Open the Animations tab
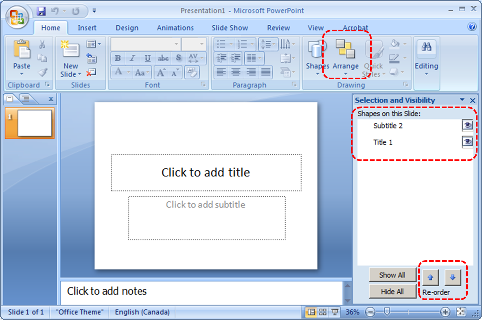Screen dimensions: 482x320 (175, 28)
